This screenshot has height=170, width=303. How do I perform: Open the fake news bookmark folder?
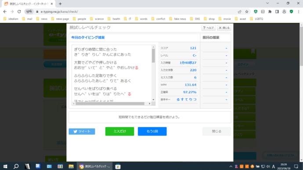[177, 19]
